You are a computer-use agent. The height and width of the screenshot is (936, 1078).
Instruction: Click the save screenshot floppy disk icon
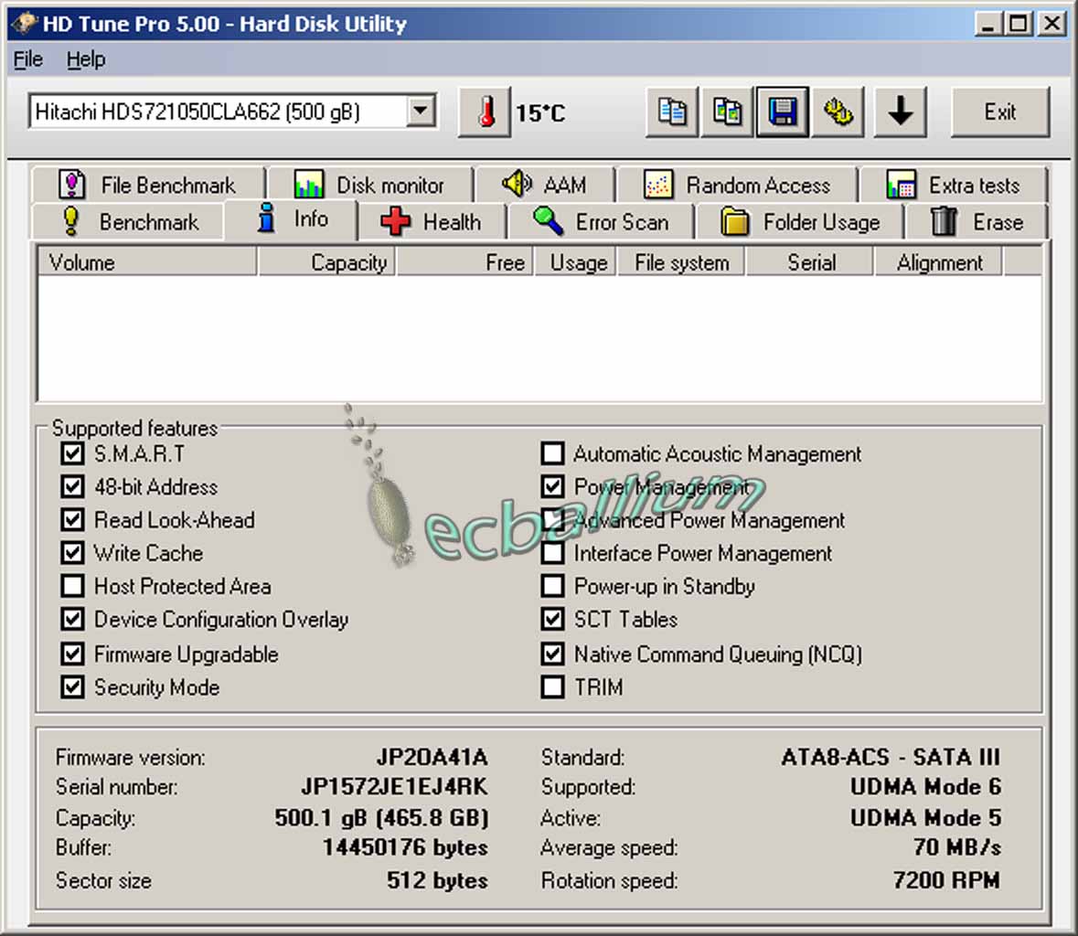coord(783,112)
